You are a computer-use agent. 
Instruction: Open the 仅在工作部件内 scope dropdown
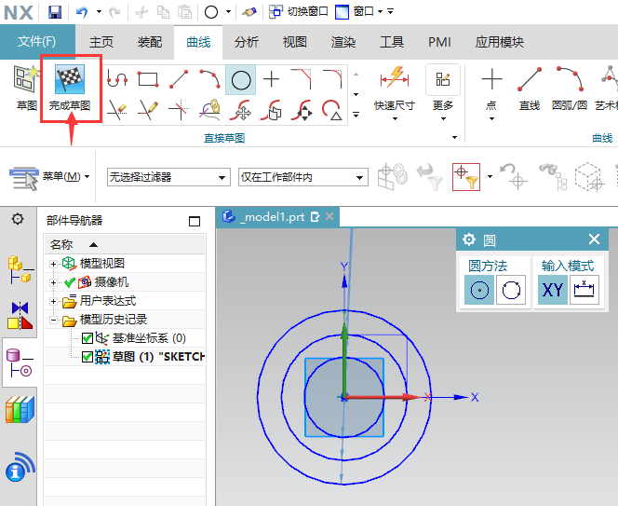[x=303, y=177]
